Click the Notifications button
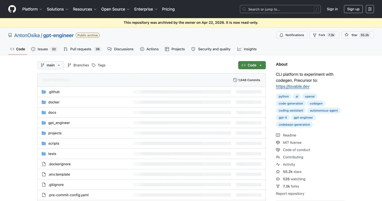The image size is (382, 201). point(292,35)
